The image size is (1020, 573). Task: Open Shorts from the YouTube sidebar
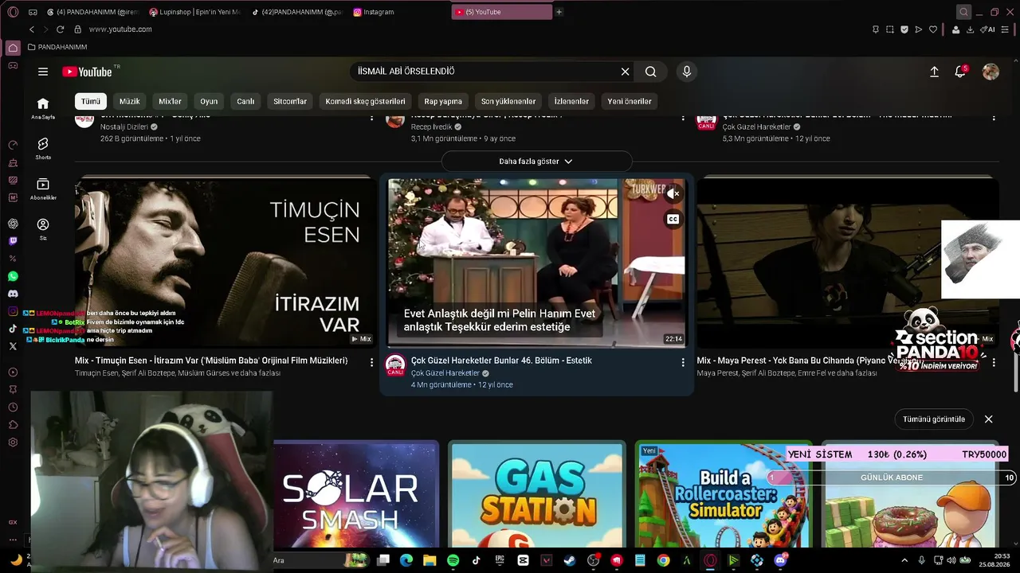click(x=43, y=148)
